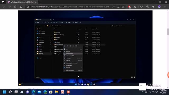
Task: Add this page to favorites
Action: point(123,7)
